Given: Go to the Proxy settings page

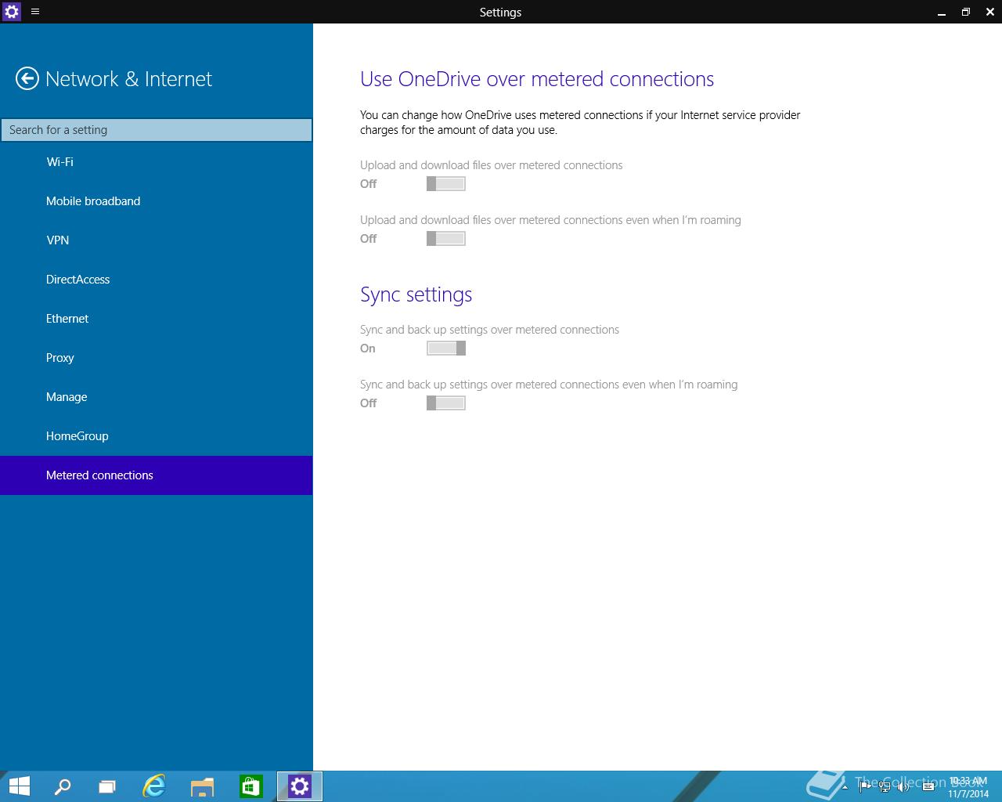Looking at the screenshot, I should pyautogui.click(x=157, y=358).
